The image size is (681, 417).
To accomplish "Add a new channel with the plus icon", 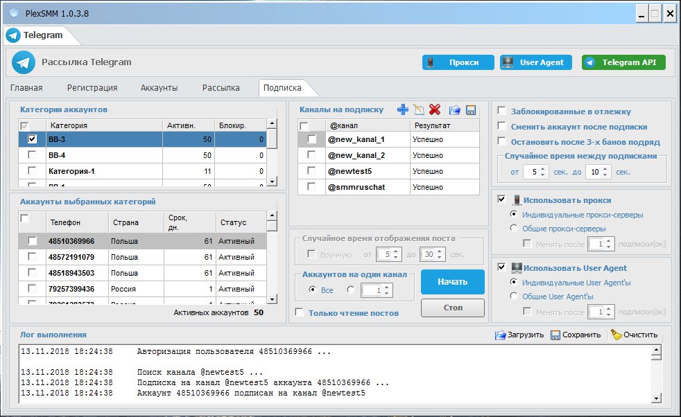I will click(403, 109).
